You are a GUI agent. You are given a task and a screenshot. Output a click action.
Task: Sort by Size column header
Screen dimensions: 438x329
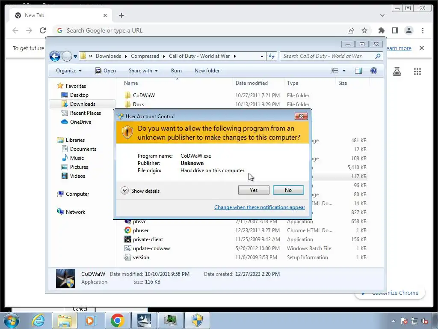[x=352, y=83]
